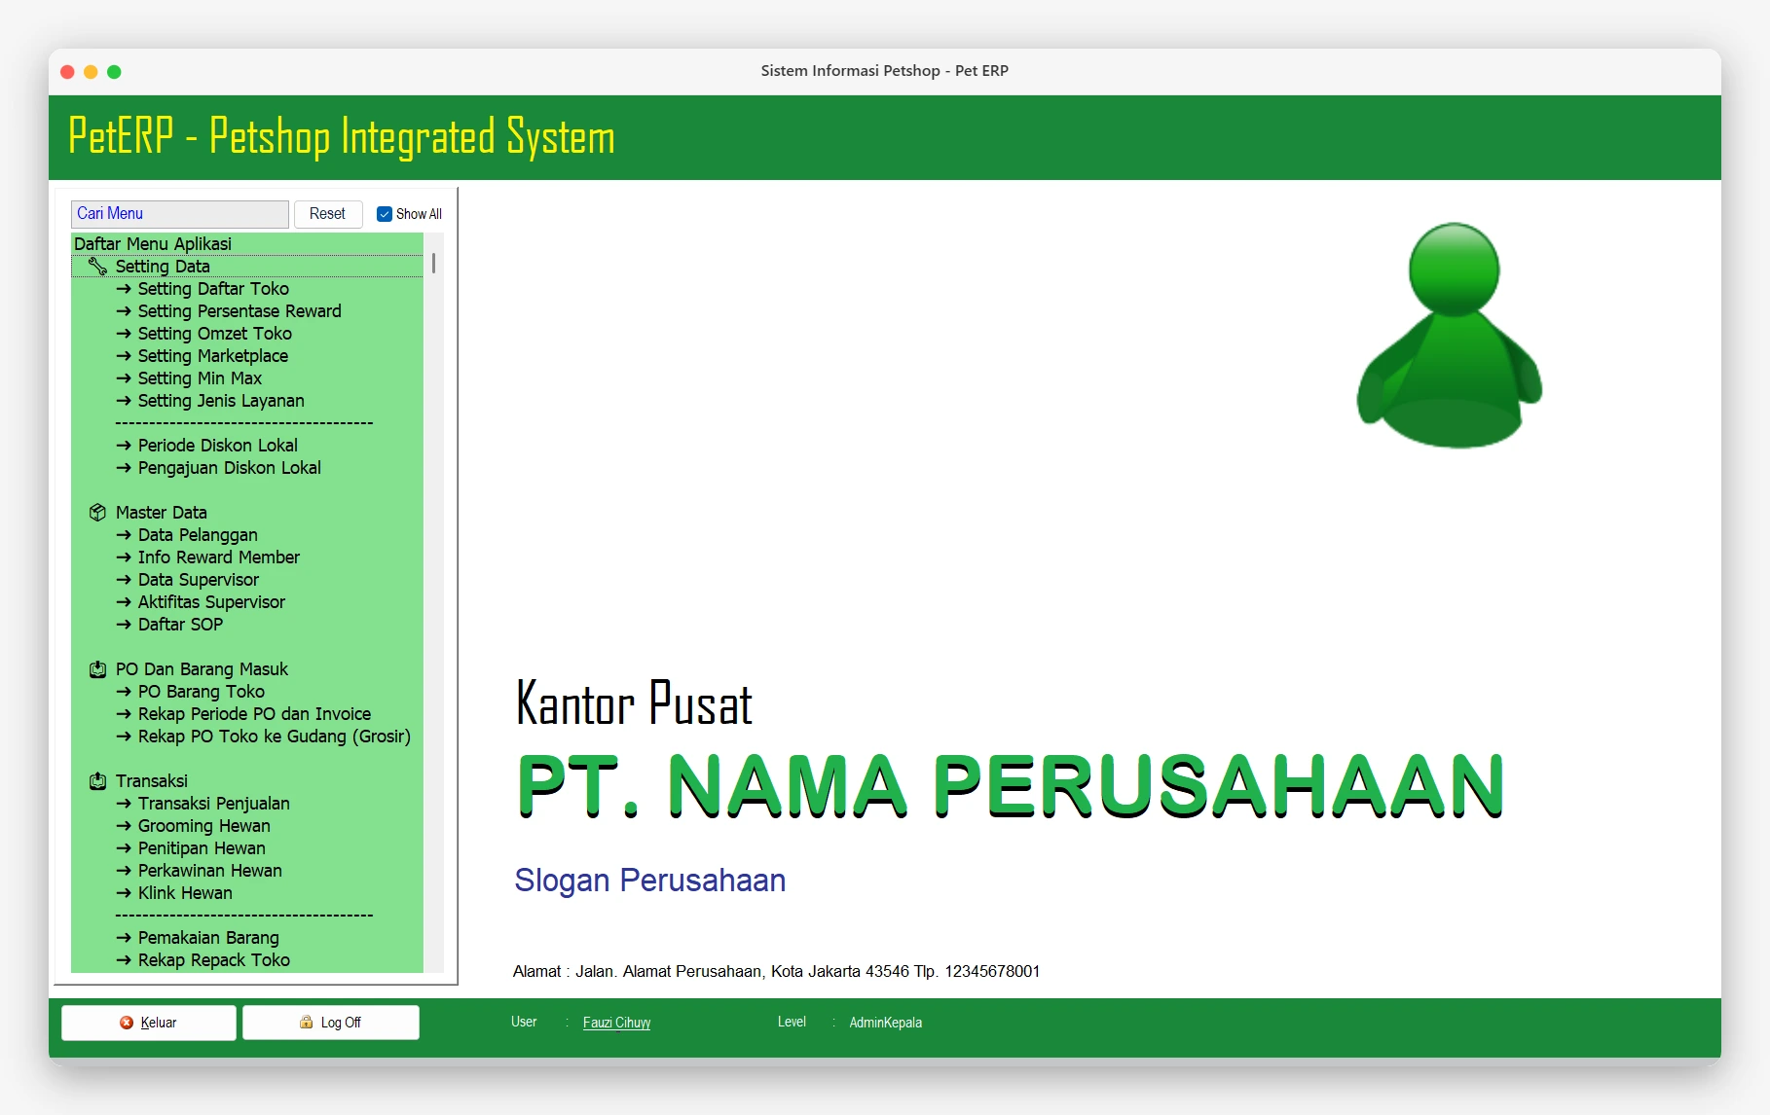Collapse the Transaksi tree section
The width and height of the screenshot is (1770, 1115).
point(152,780)
